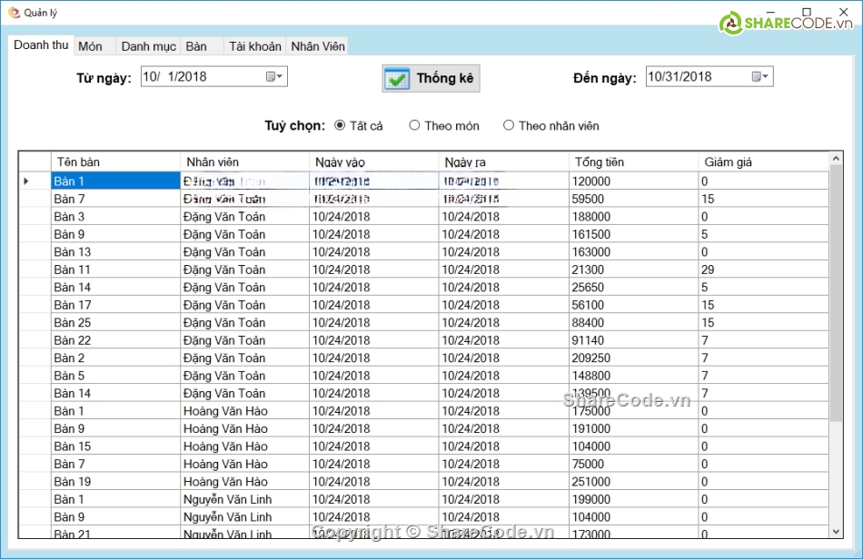Screen dimensions: 863x559
Task: Click the total amount 88400
Action: (633, 322)
